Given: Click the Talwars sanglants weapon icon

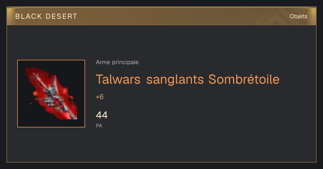Looking at the screenshot, I should [51, 94].
